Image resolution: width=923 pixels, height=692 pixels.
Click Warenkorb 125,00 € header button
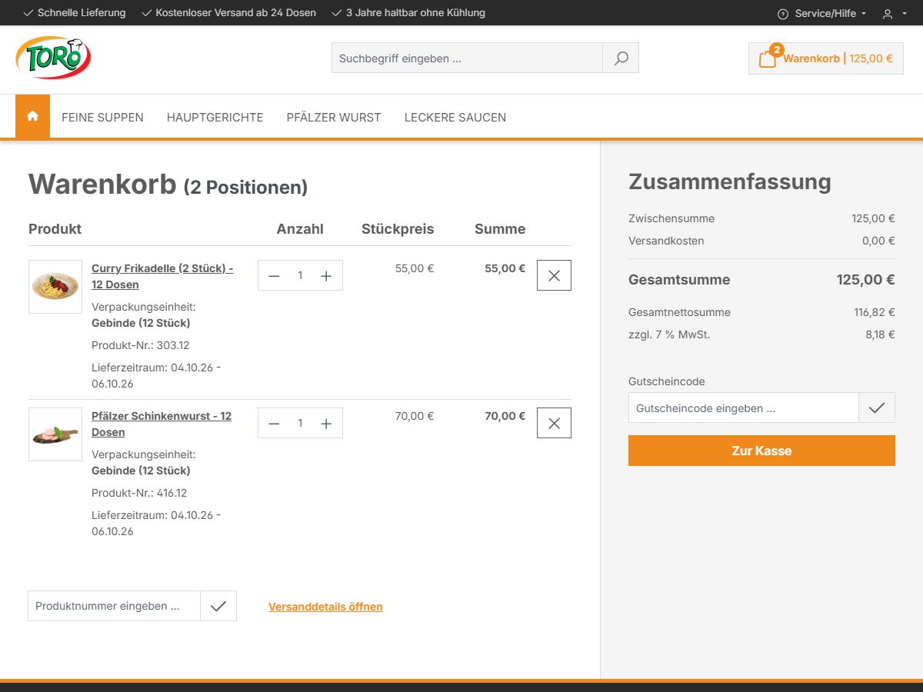pos(826,58)
